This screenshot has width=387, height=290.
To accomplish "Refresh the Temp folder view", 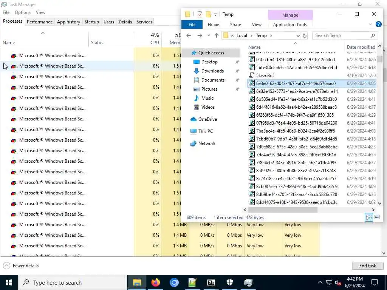I will tap(305, 35).
